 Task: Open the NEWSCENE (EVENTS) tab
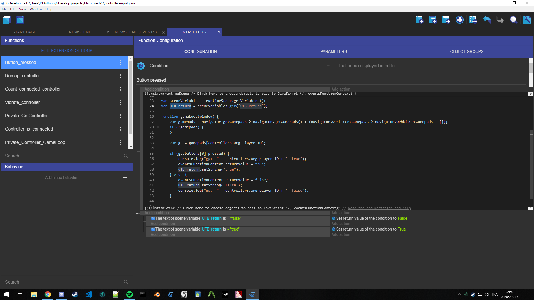[x=136, y=32]
